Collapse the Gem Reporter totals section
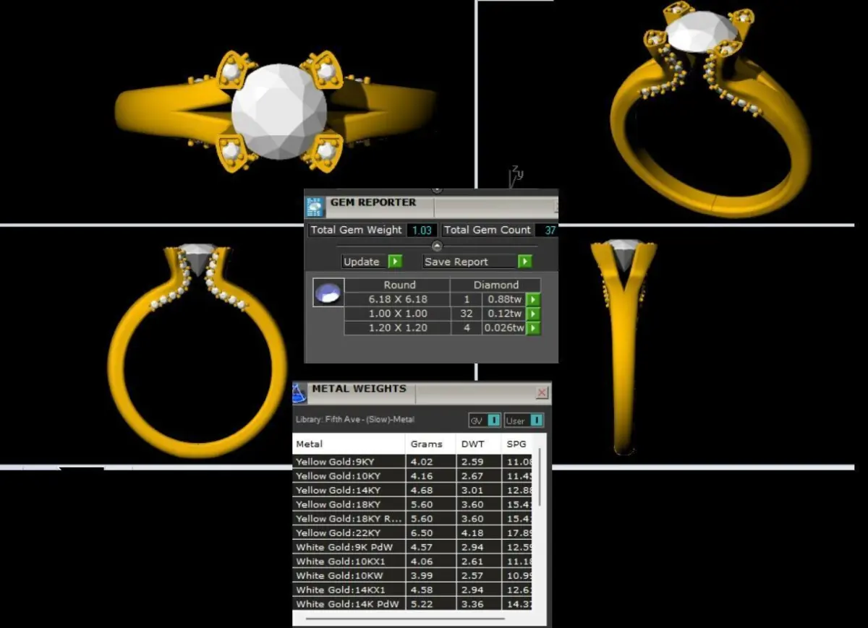This screenshot has height=628, width=868. point(437,246)
